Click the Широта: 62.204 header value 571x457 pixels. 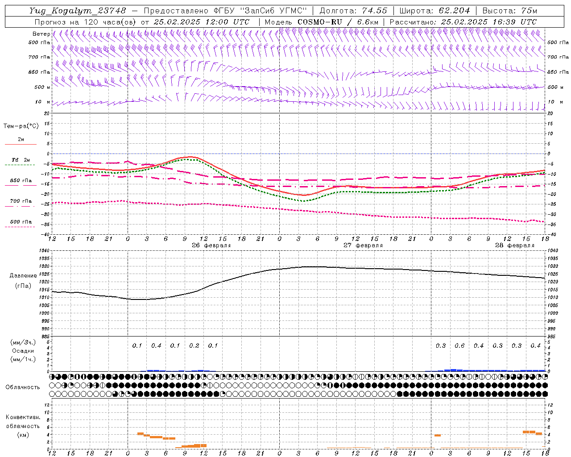(x=434, y=11)
